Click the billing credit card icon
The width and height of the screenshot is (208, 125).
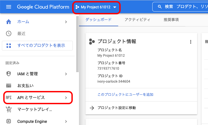coord(9,86)
